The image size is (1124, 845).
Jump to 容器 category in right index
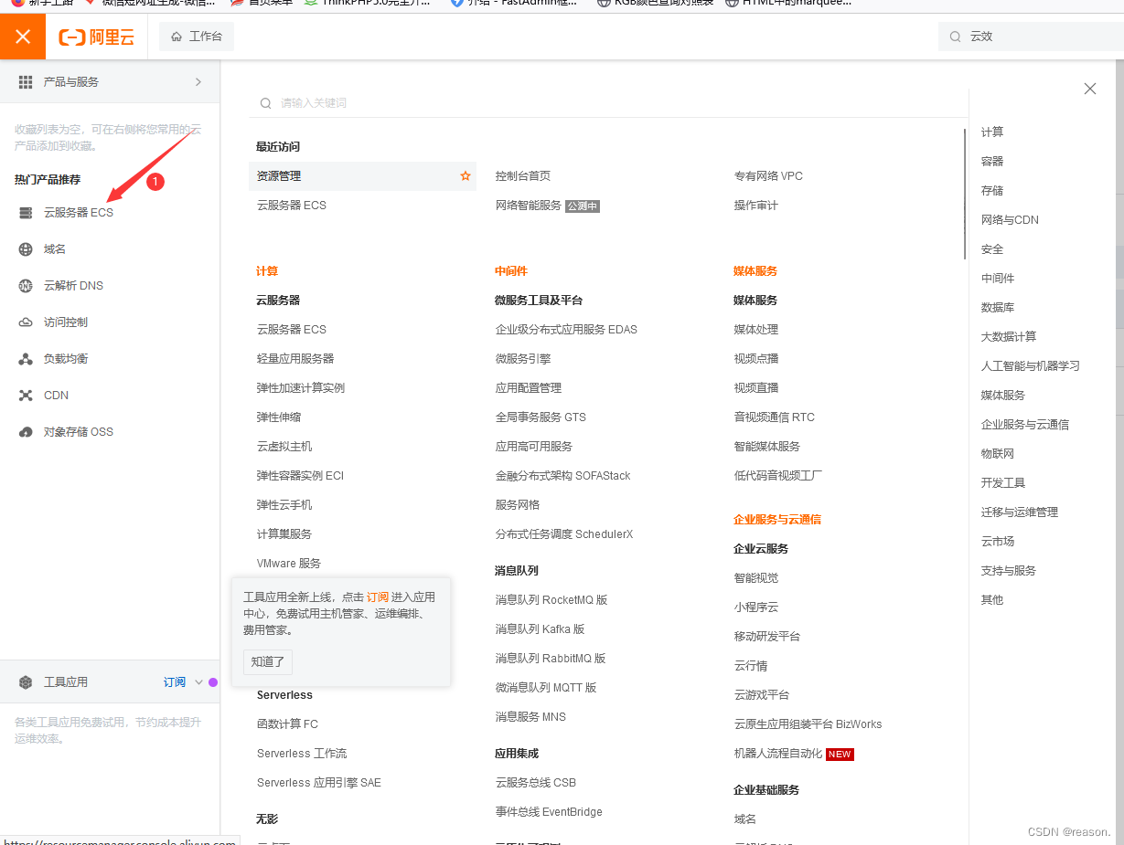tap(992, 162)
